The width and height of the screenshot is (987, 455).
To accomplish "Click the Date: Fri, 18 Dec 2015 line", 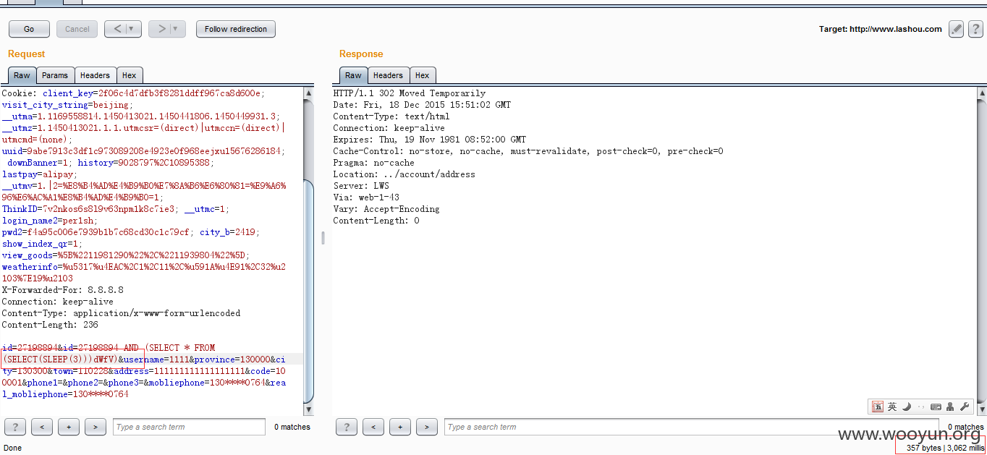I will click(x=422, y=105).
